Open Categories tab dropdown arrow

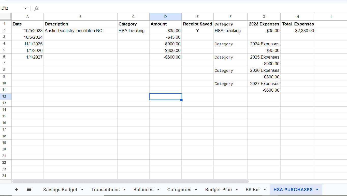[x=196, y=190]
